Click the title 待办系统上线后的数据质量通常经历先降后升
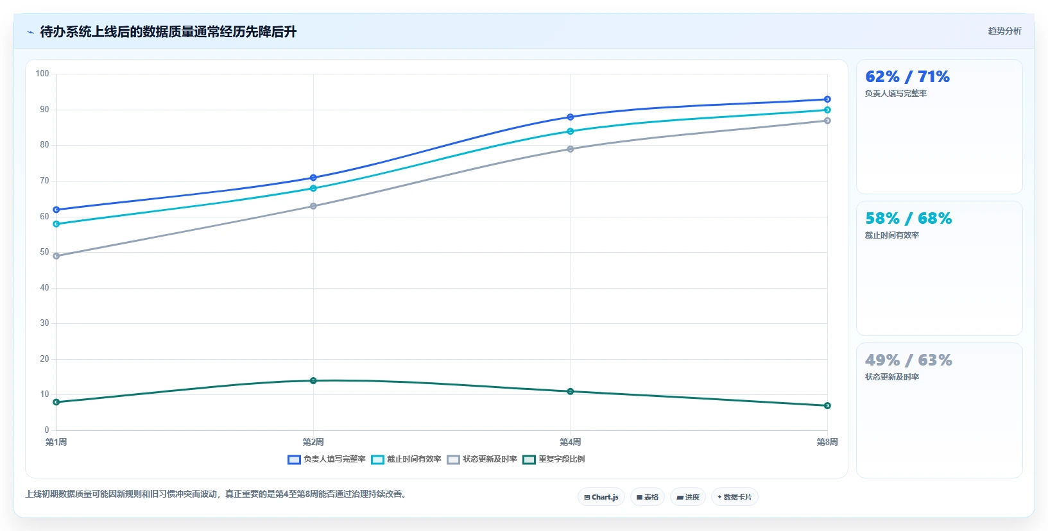 pos(168,32)
